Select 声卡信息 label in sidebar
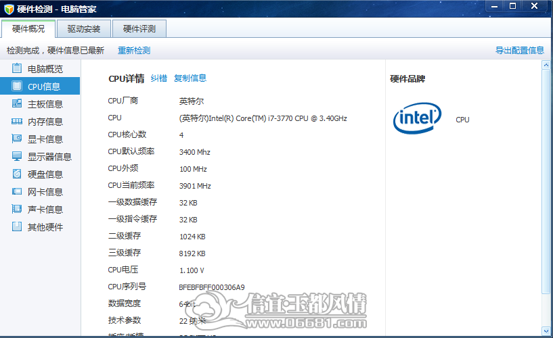This screenshot has width=553, height=338. (x=45, y=210)
